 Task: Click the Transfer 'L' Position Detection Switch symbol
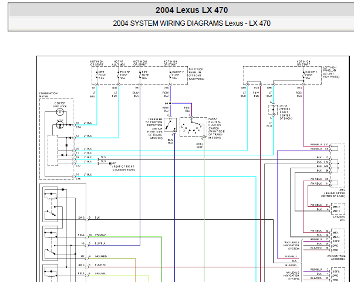point(170,125)
